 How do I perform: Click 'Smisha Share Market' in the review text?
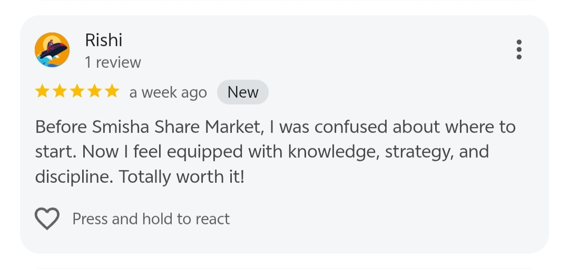(x=177, y=127)
